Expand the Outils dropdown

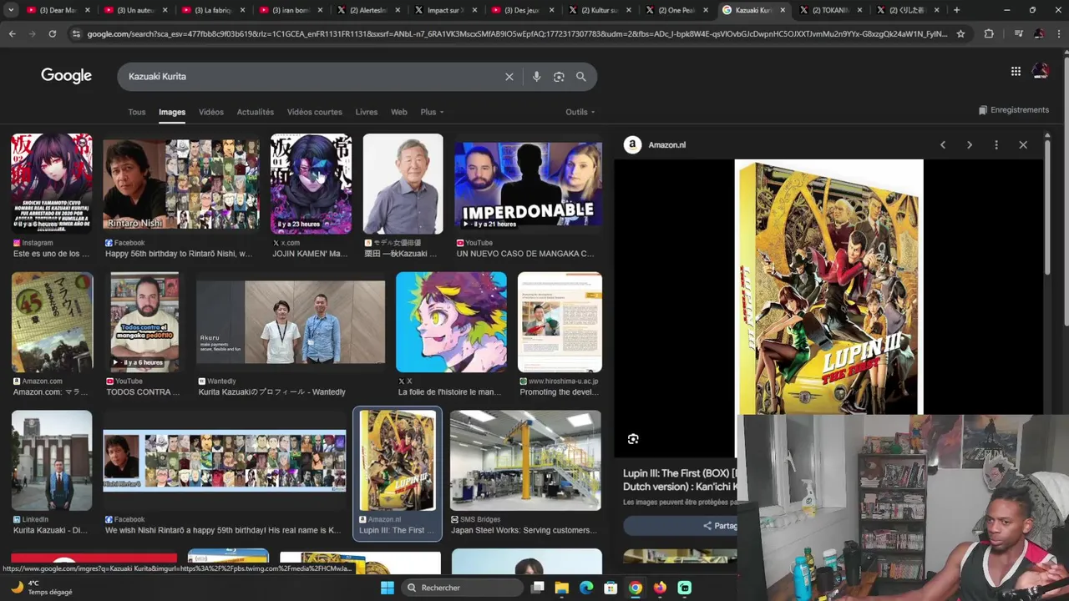pos(580,112)
